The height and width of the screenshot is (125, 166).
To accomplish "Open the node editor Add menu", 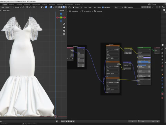I will pyautogui.click(x=95, y=7).
